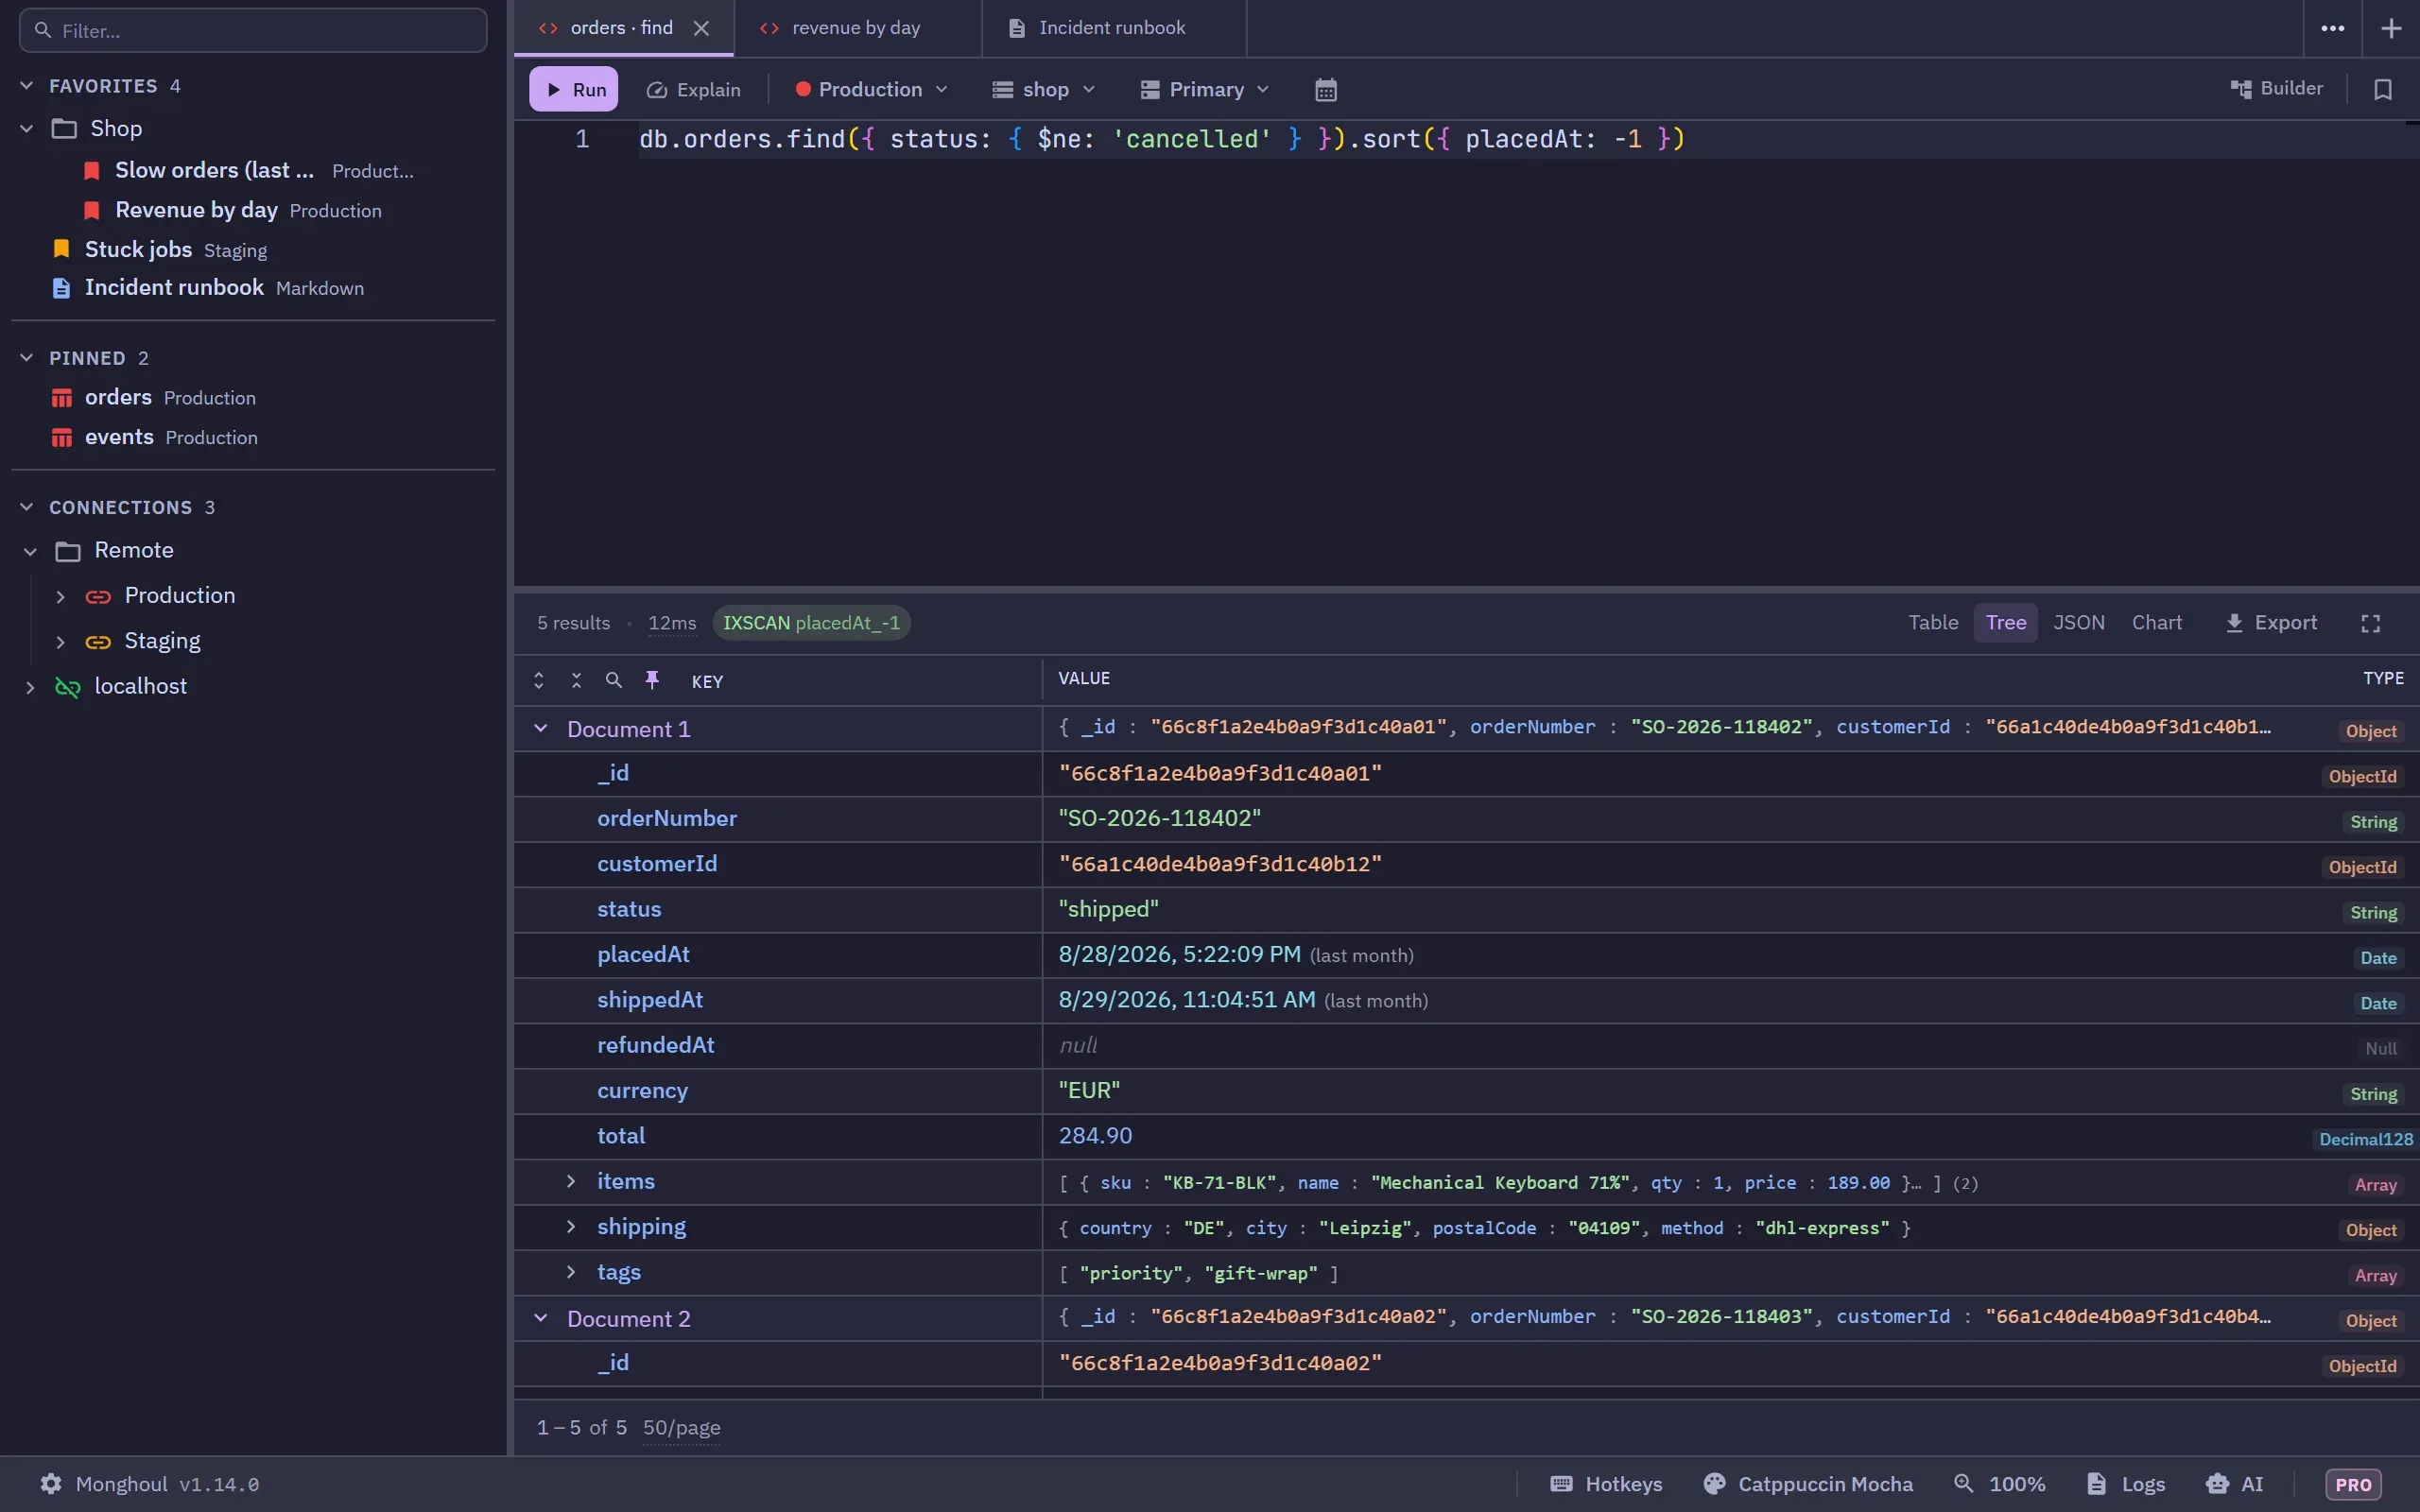Image resolution: width=2420 pixels, height=1512 pixels.
Task: Export the results
Action: [2271, 623]
